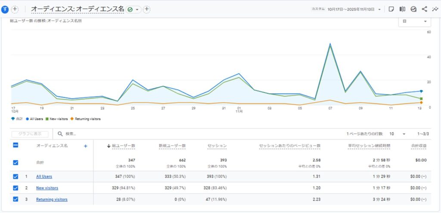
Task: Toggle the New visitors row checkbox
Action: 16,188
